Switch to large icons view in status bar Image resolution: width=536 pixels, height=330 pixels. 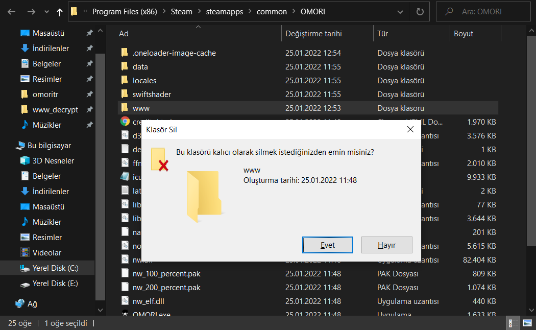point(527,323)
